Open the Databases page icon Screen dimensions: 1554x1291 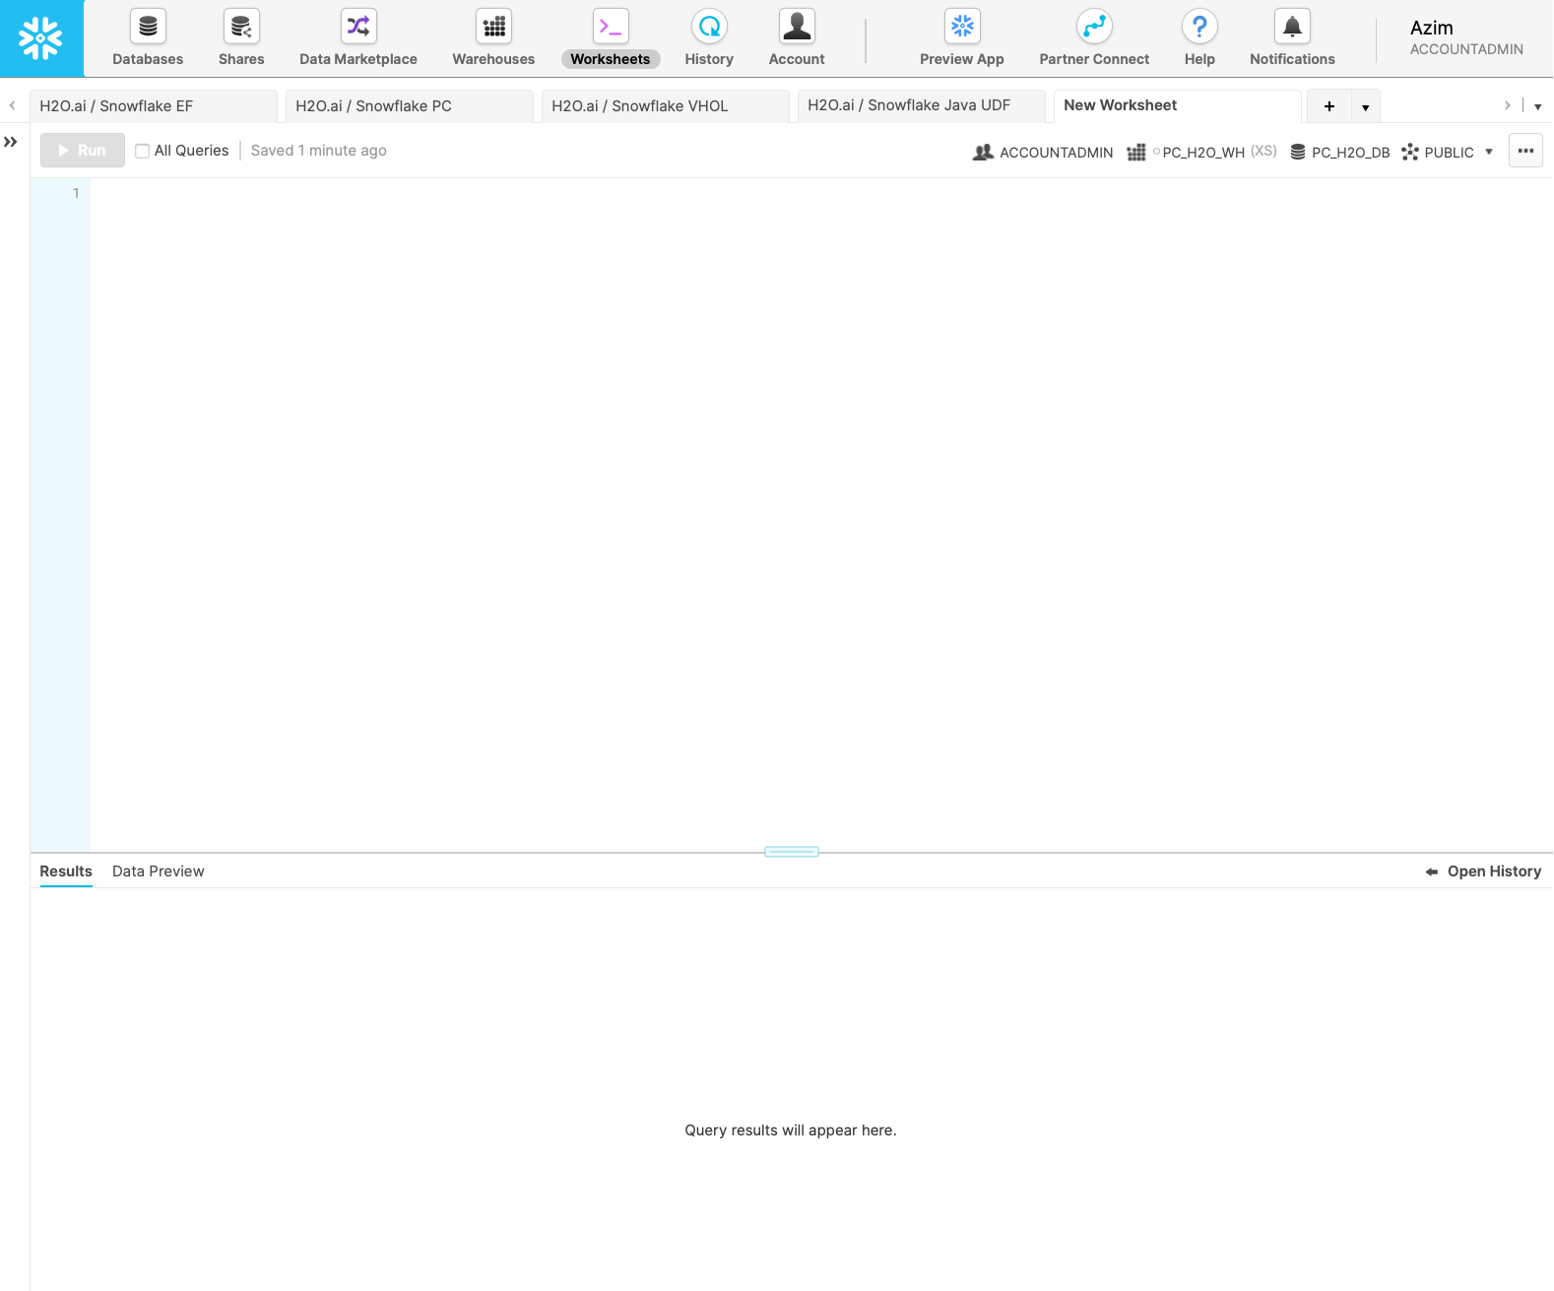[148, 28]
